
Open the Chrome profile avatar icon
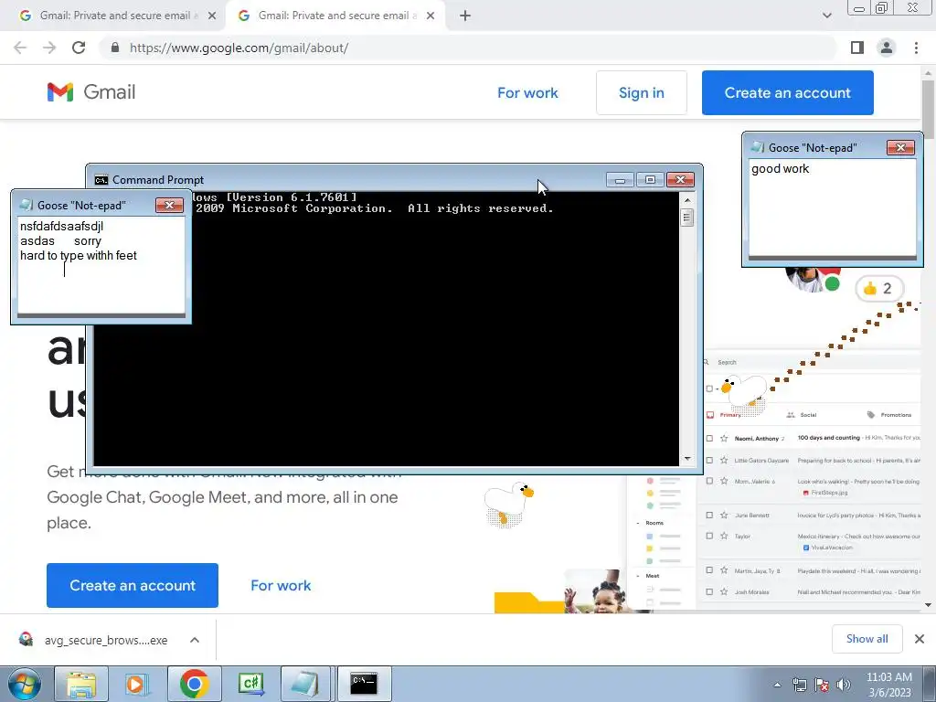[x=887, y=48]
